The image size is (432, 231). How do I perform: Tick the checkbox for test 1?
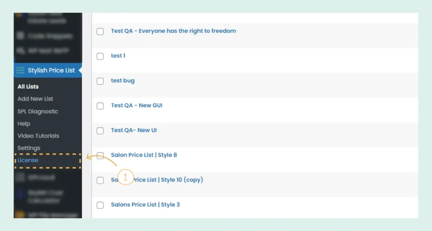[x=100, y=56]
